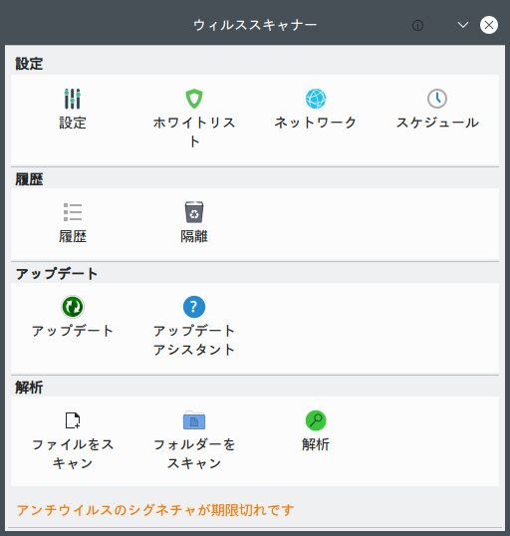Click the ホワイトリスト text label
510x536 pixels.
[194, 132]
